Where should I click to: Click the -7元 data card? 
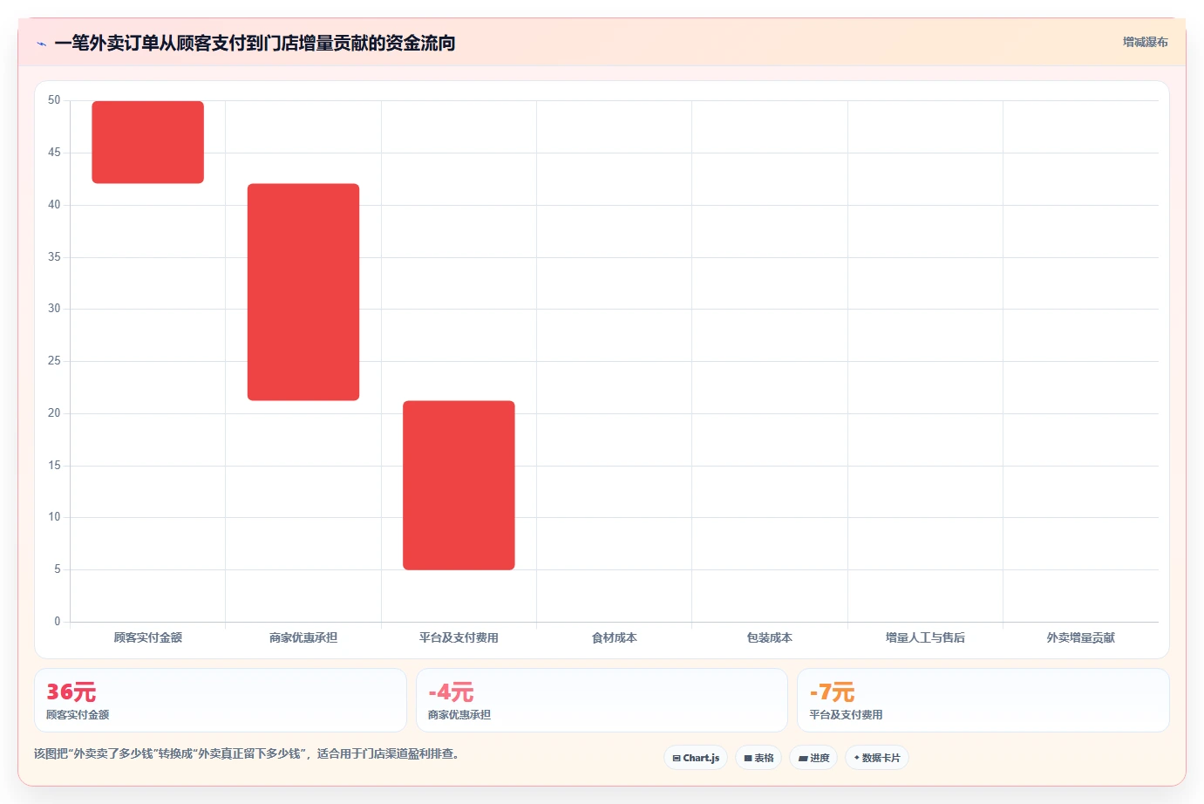983,700
